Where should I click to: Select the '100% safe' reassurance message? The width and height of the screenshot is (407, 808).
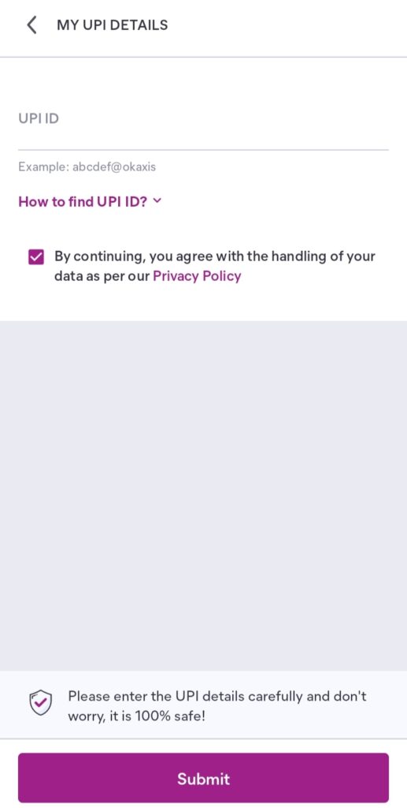click(136, 716)
